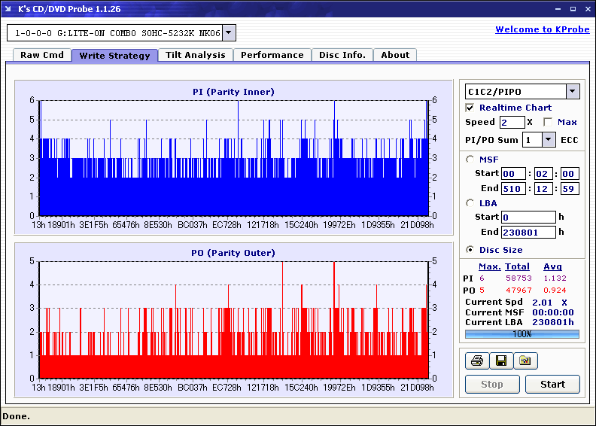This screenshot has height=426, width=596.
Task: Open the Tilt Analysis tab
Action: pyautogui.click(x=195, y=55)
